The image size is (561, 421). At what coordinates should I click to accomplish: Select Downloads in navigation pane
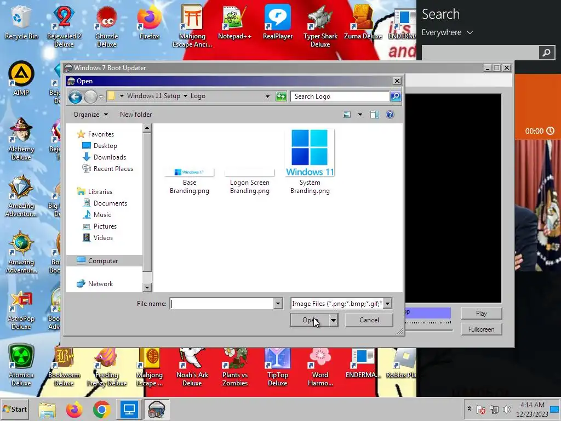pyautogui.click(x=110, y=157)
